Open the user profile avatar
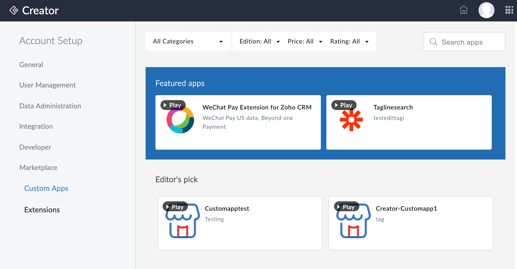 pos(487,10)
